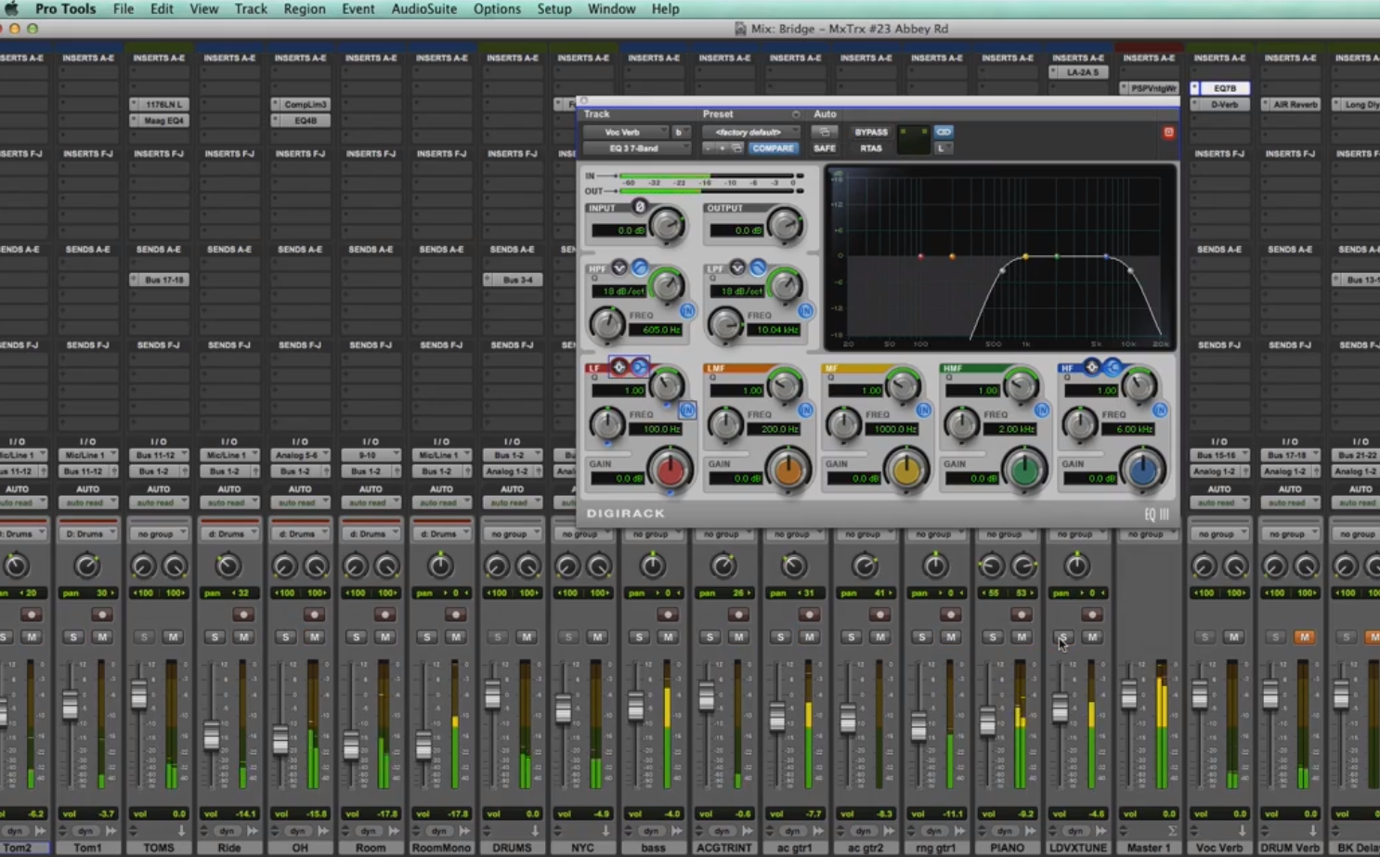
Task: Click the green MF/HMF graph handle
Action: (1057, 256)
